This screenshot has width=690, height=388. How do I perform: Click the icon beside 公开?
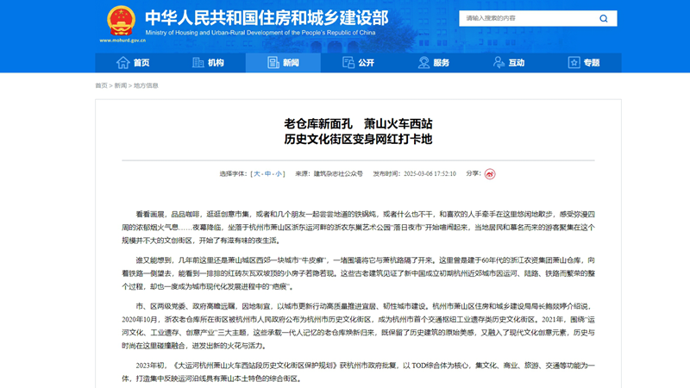pyautogui.click(x=348, y=63)
